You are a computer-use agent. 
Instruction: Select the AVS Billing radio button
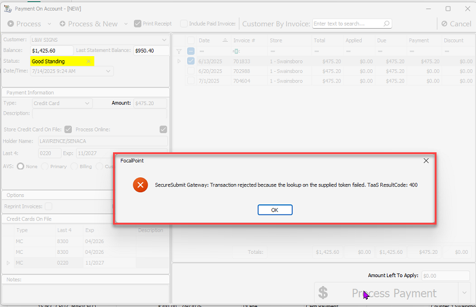[x=74, y=167]
